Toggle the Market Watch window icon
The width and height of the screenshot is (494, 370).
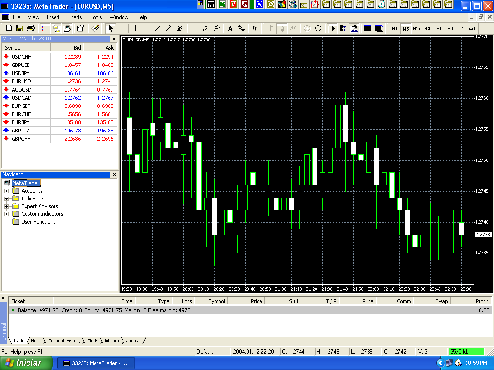45,28
